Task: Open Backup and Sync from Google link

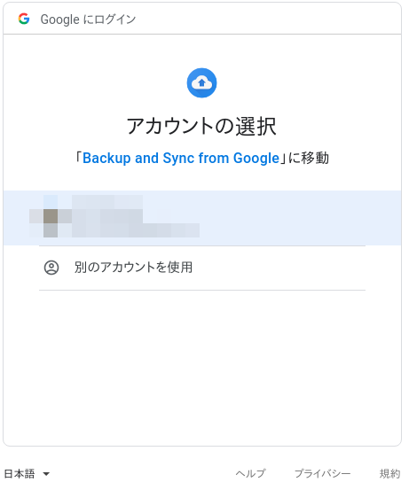Action: [x=181, y=158]
